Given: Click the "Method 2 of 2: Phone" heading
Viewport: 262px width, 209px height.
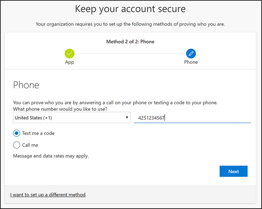Looking at the screenshot, I should pyautogui.click(x=130, y=42).
